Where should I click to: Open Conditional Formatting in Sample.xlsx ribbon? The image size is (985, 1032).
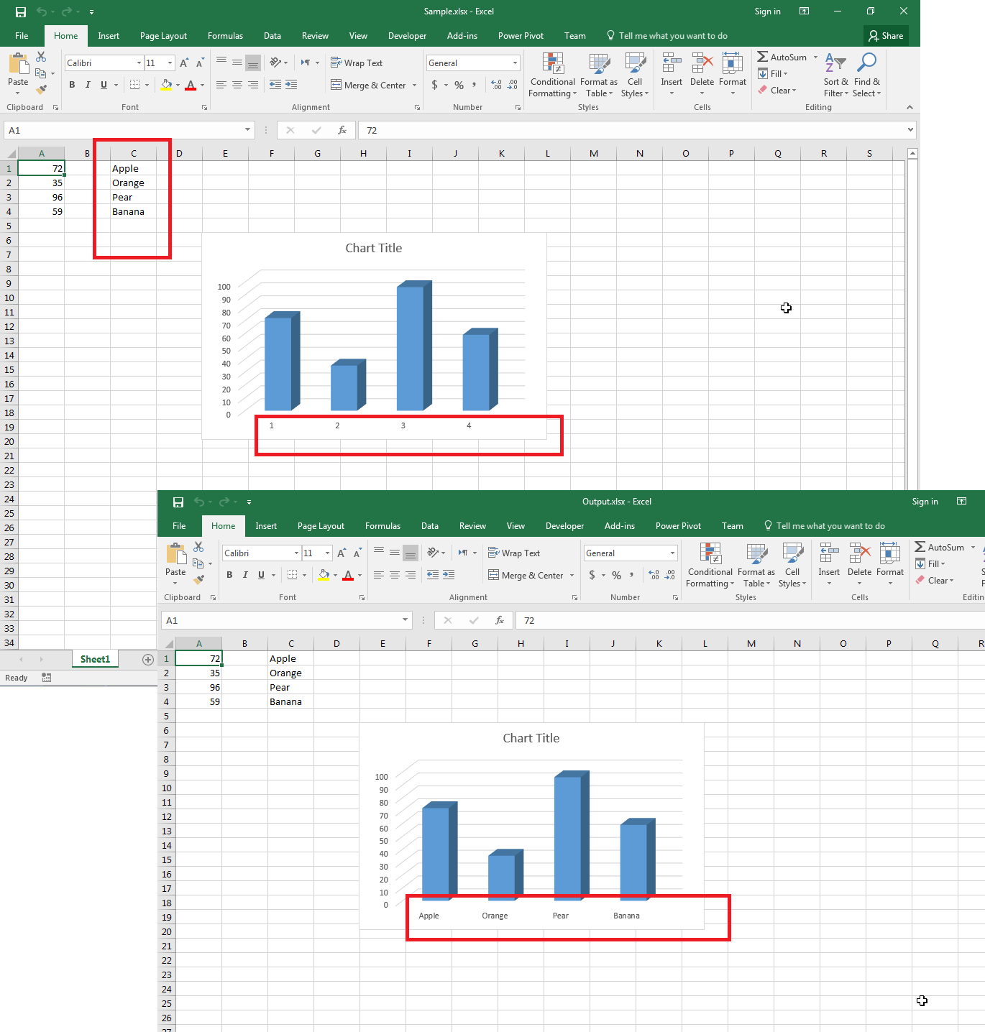point(553,75)
